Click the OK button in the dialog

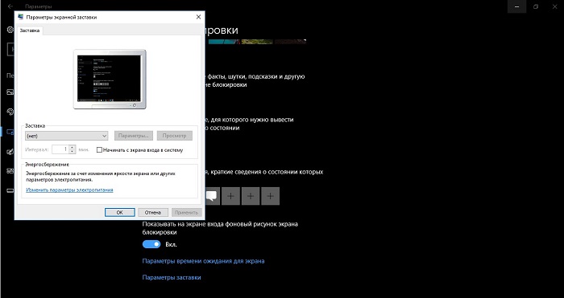pyautogui.click(x=120, y=212)
